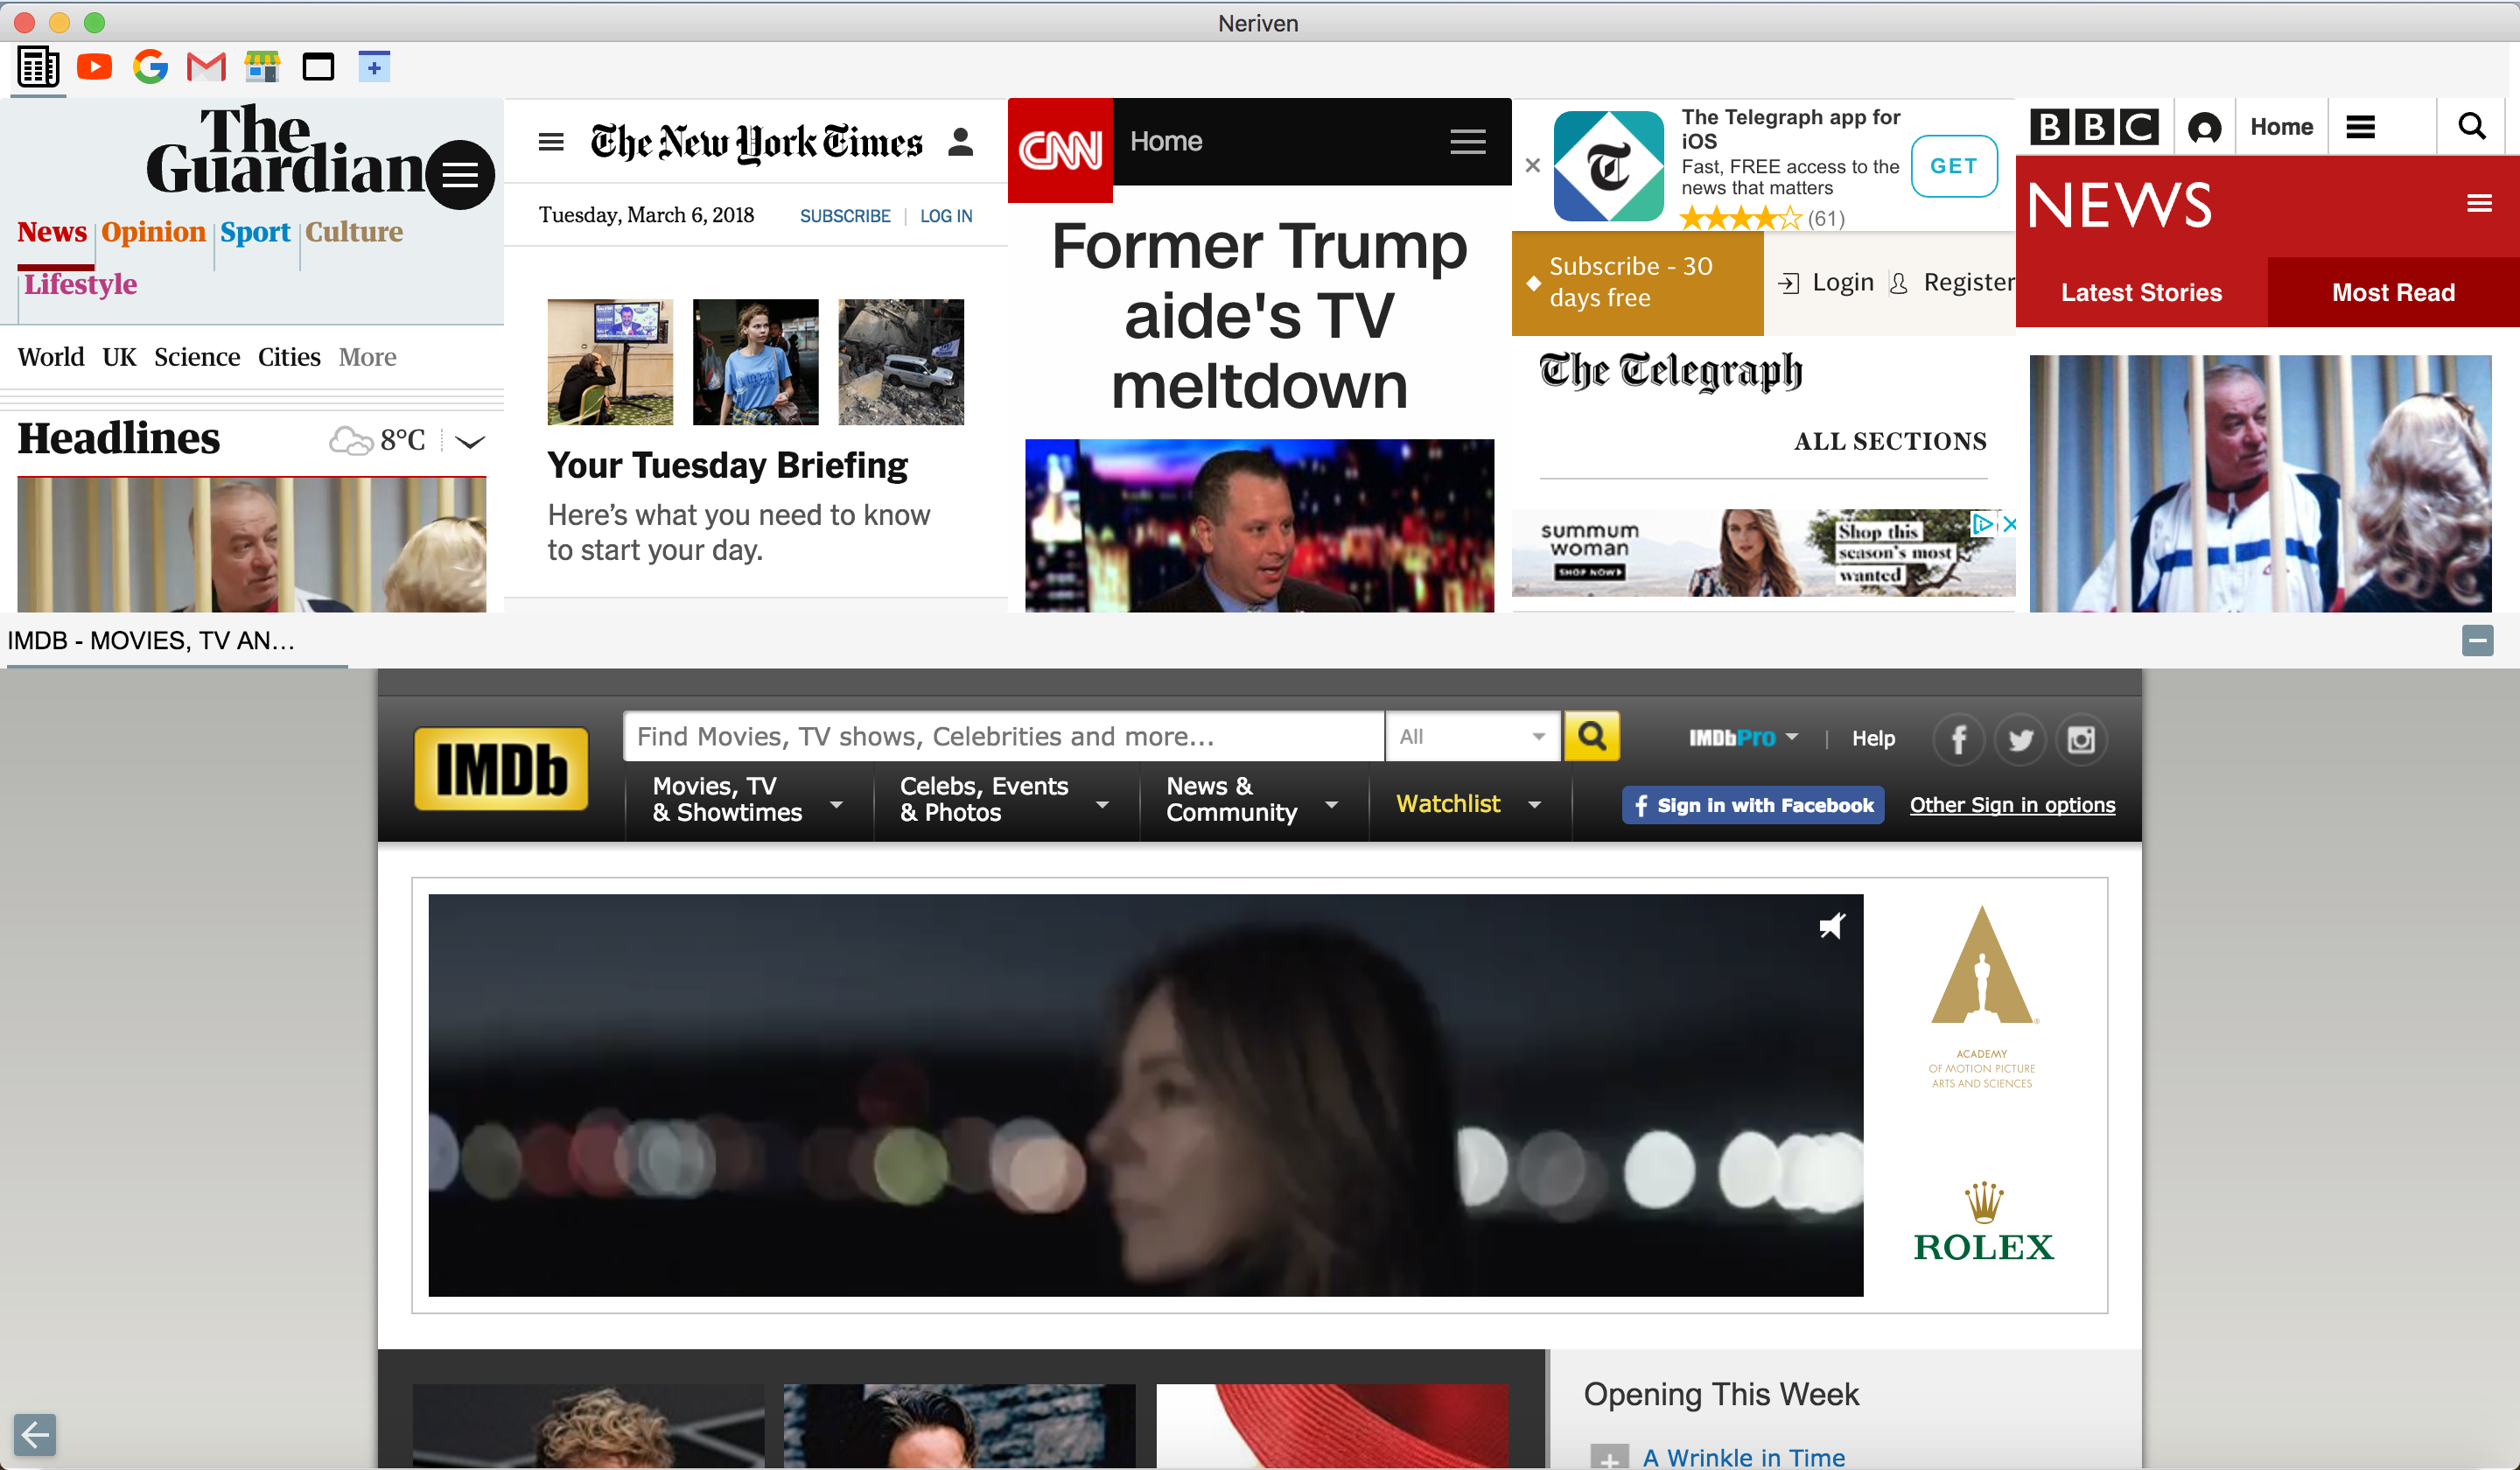Unmute the IMDb video player

(1831, 926)
